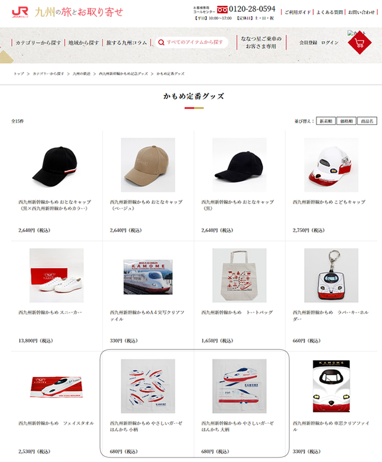Click the search magnifier icon
The height and width of the screenshot is (462, 382).
pyautogui.click(x=161, y=42)
